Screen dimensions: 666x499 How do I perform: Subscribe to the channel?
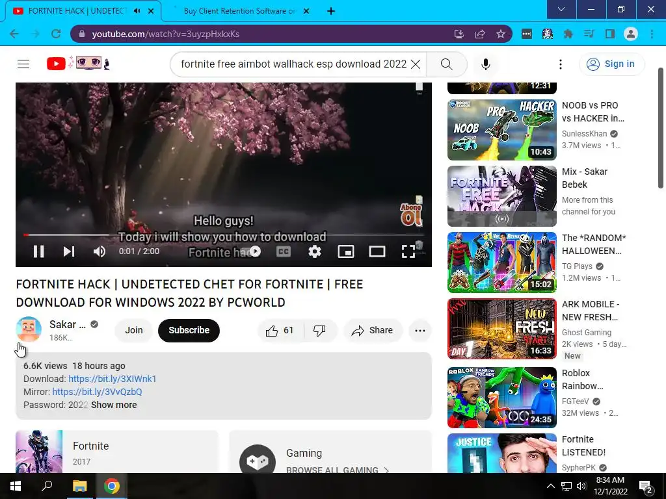(x=189, y=331)
